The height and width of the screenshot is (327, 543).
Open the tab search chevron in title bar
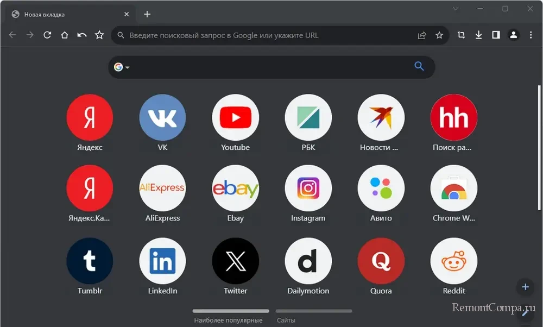click(456, 9)
